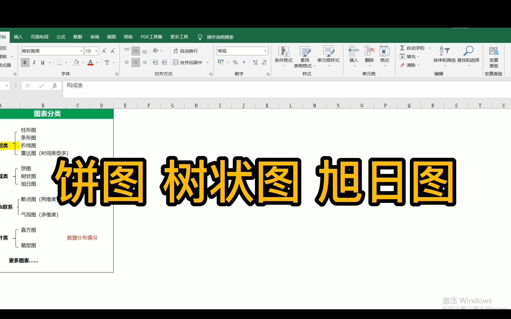Switch to 视图 tab

[111, 37]
